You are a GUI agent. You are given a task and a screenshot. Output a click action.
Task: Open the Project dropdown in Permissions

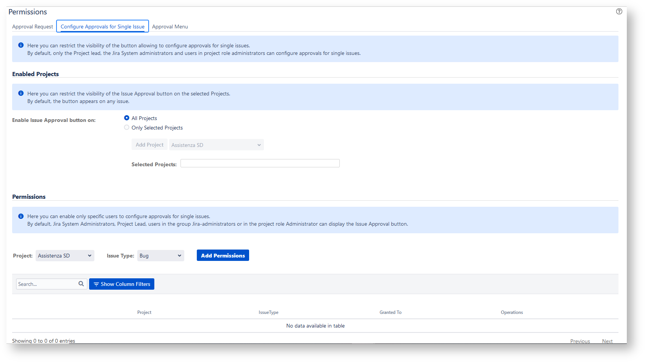65,256
